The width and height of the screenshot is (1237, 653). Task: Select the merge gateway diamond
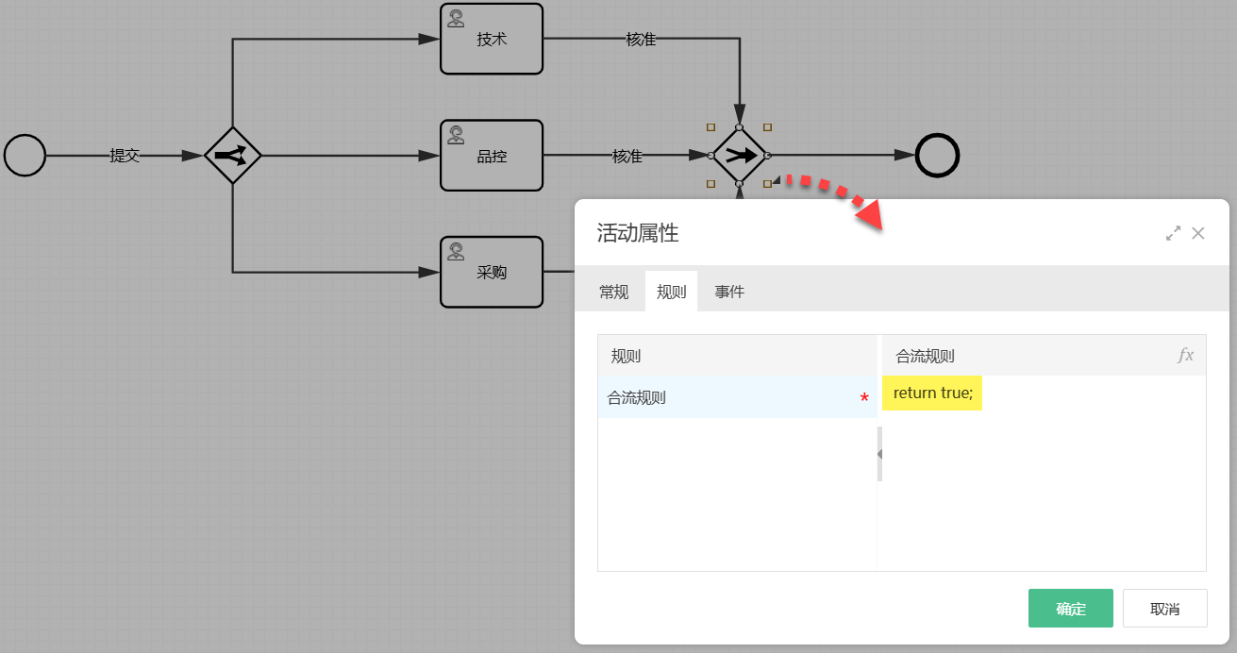pos(739,155)
